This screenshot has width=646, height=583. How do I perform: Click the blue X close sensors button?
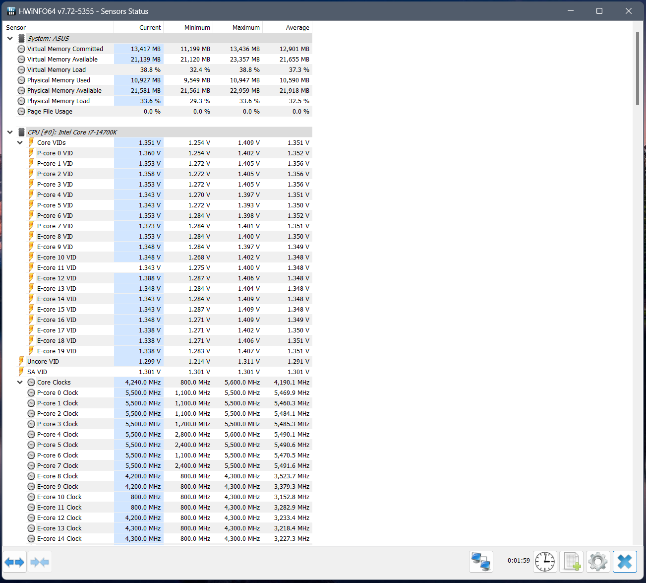(625, 562)
